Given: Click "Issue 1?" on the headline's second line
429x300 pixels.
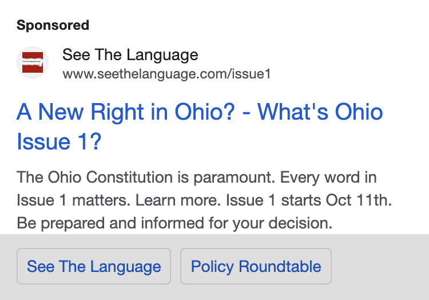Looking at the screenshot, I should (x=59, y=141).
